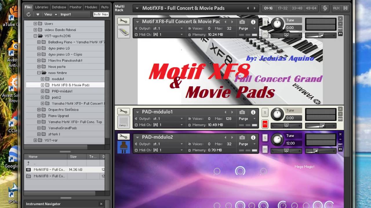Screen dimensions: 371x208
Task: Unmute PAD-módulo1 with red M button
Action: [x=265, y=124]
